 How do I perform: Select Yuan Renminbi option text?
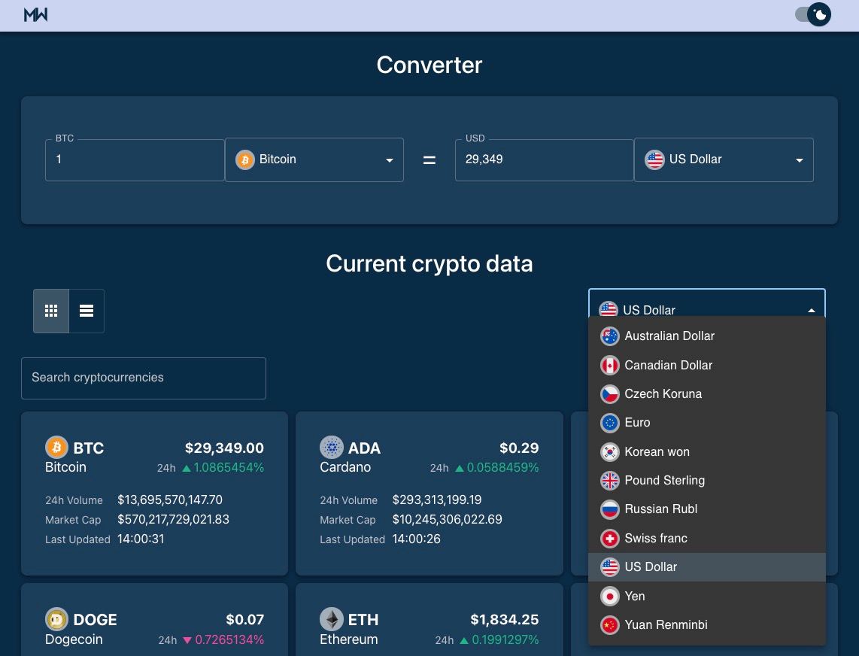[x=666, y=624]
